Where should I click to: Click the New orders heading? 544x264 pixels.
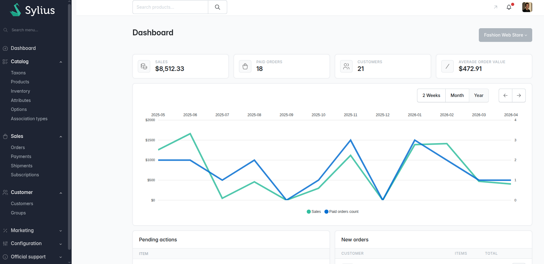[x=355, y=240]
